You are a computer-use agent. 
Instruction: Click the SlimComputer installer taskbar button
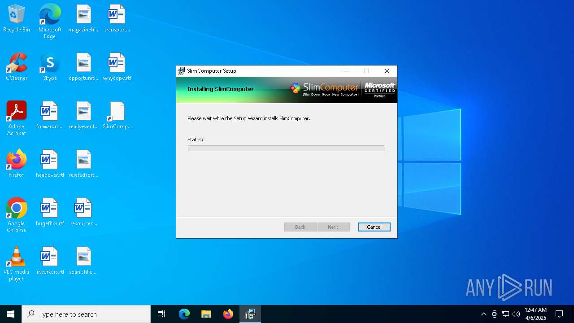[x=250, y=314]
